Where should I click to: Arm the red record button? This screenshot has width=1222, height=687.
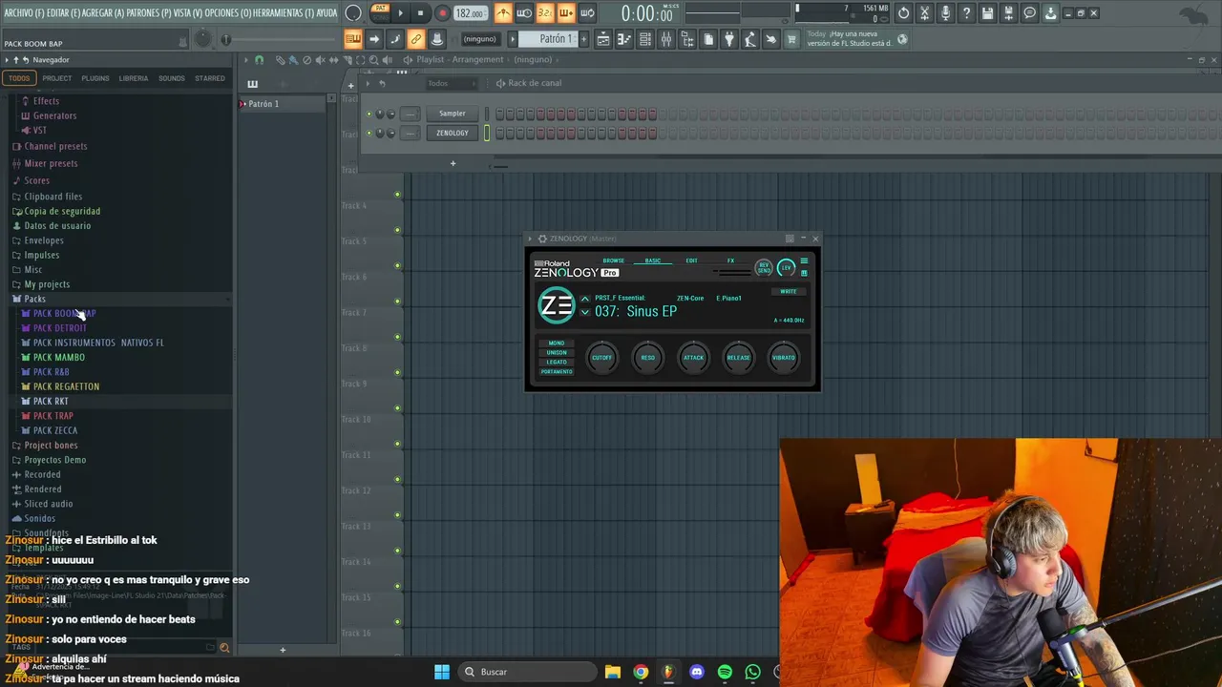coord(442,13)
